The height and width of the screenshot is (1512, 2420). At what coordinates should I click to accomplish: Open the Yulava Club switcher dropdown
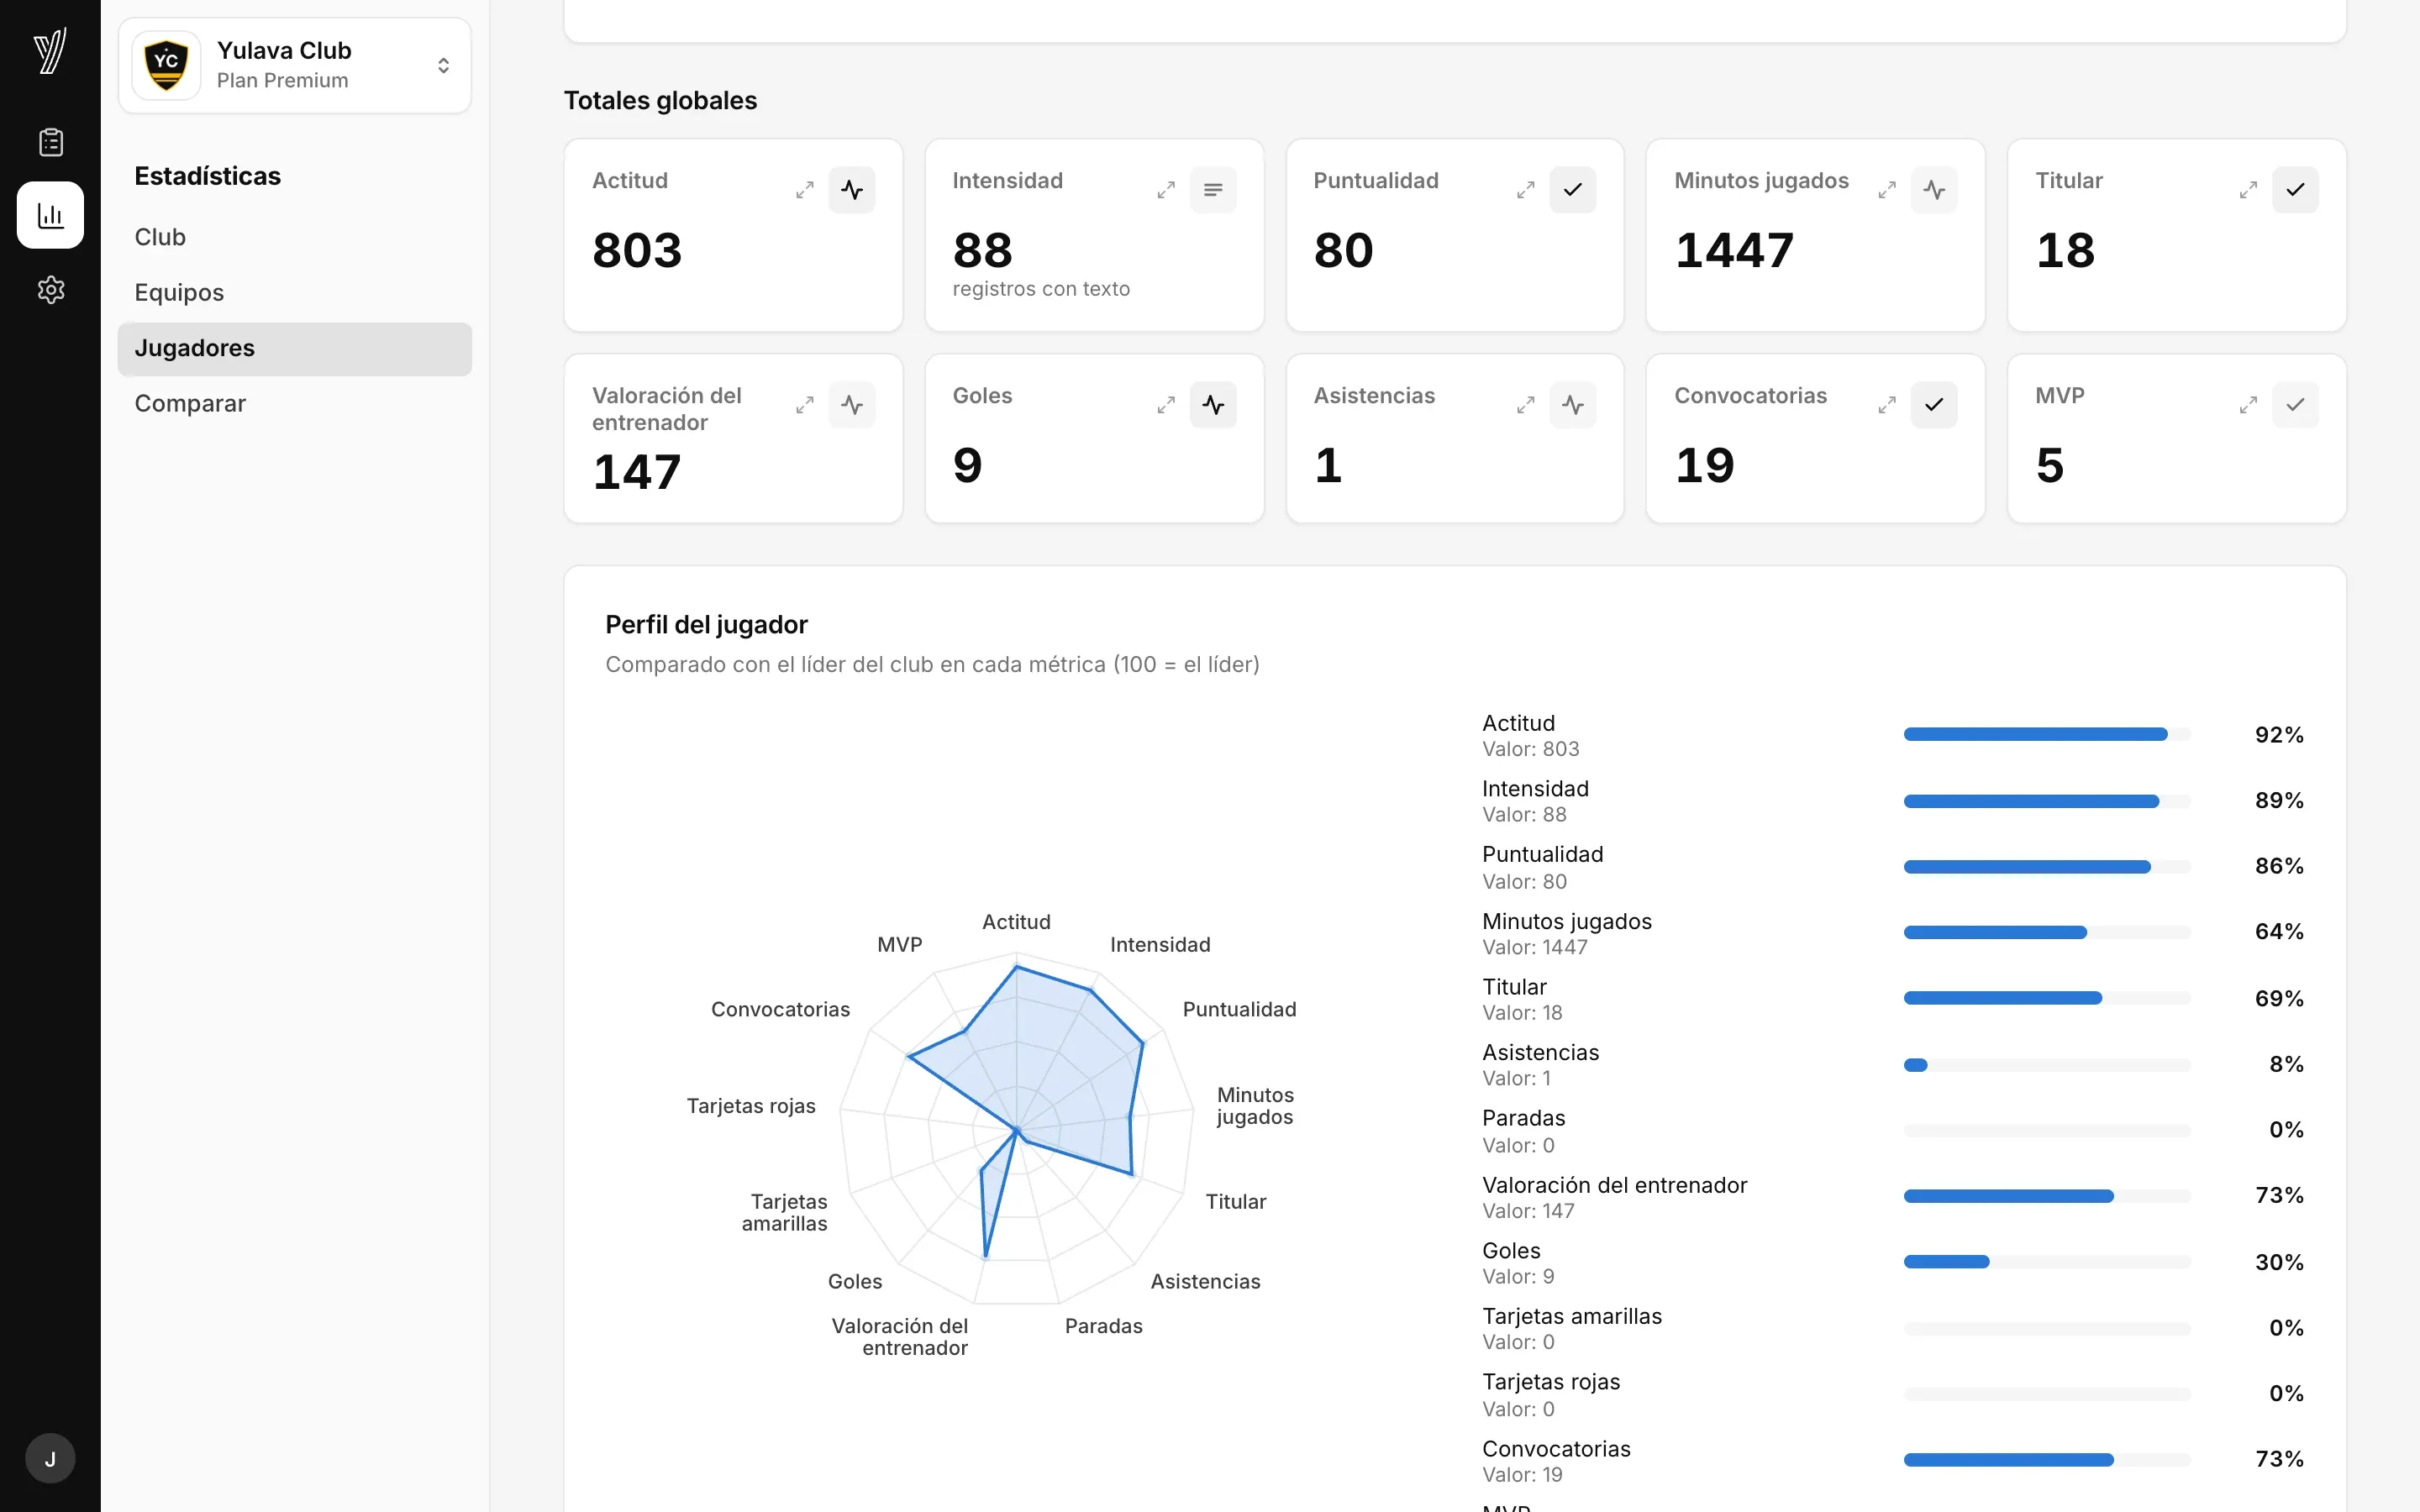tap(295, 65)
